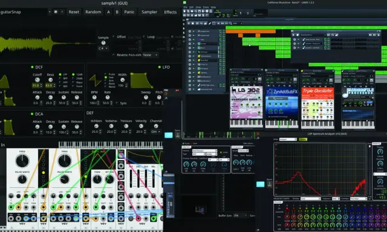Click the first large FREQ knob in VCV Rack

click(x=22, y=161)
